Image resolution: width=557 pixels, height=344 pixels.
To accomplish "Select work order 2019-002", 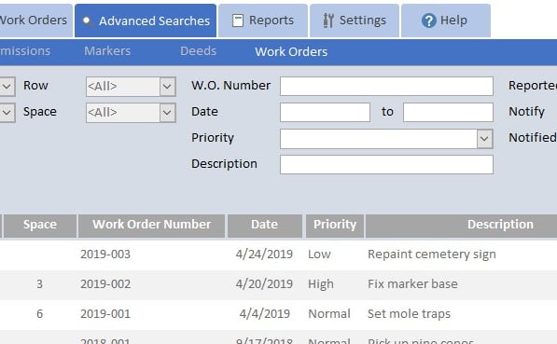I will 105,284.
